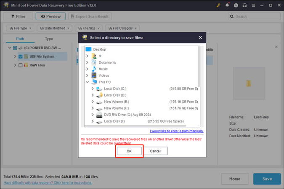The width and height of the screenshot is (284, 189).
Task: Expand New Volume (E:)
Action: click(x=93, y=102)
